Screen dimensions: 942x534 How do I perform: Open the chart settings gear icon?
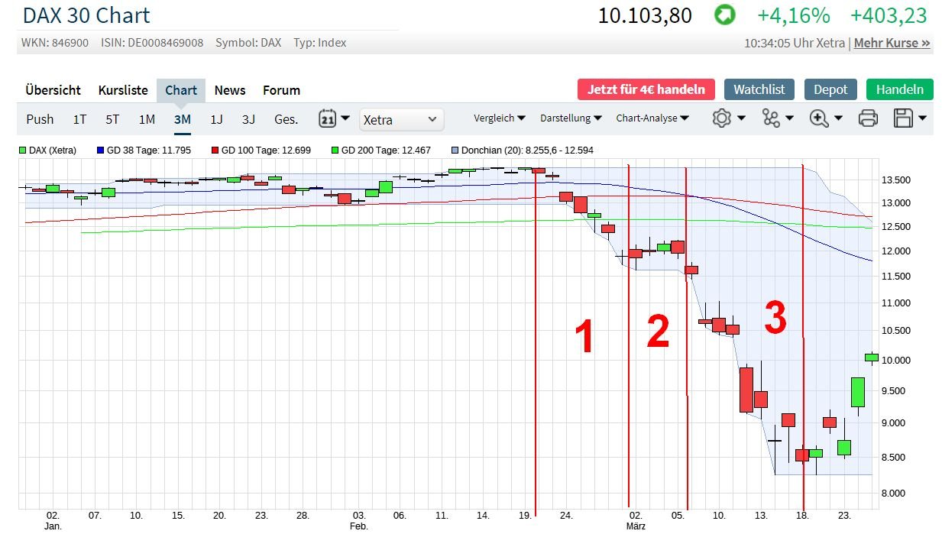(721, 118)
